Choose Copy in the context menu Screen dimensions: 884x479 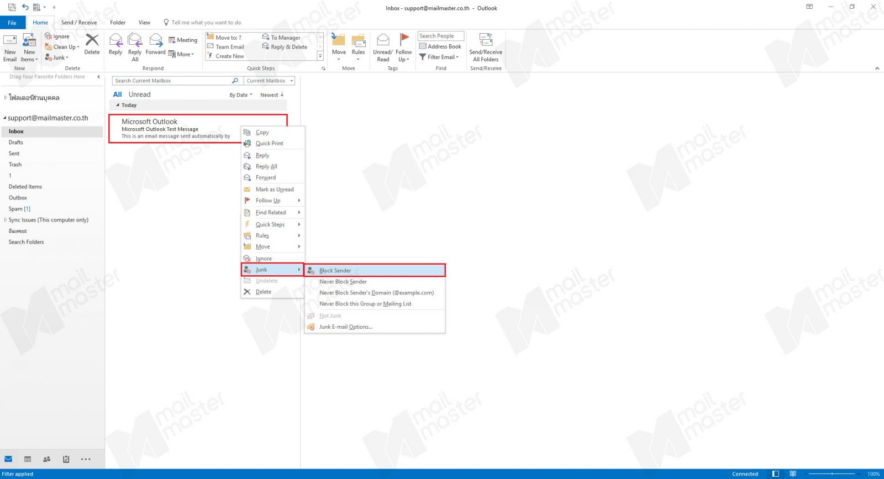(x=272, y=133)
